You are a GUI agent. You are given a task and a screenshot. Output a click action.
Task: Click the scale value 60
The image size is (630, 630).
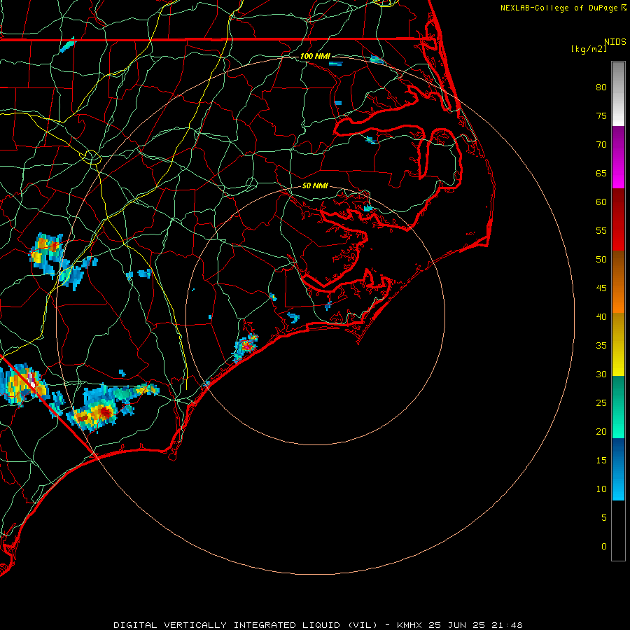click(x=601, y=202)
